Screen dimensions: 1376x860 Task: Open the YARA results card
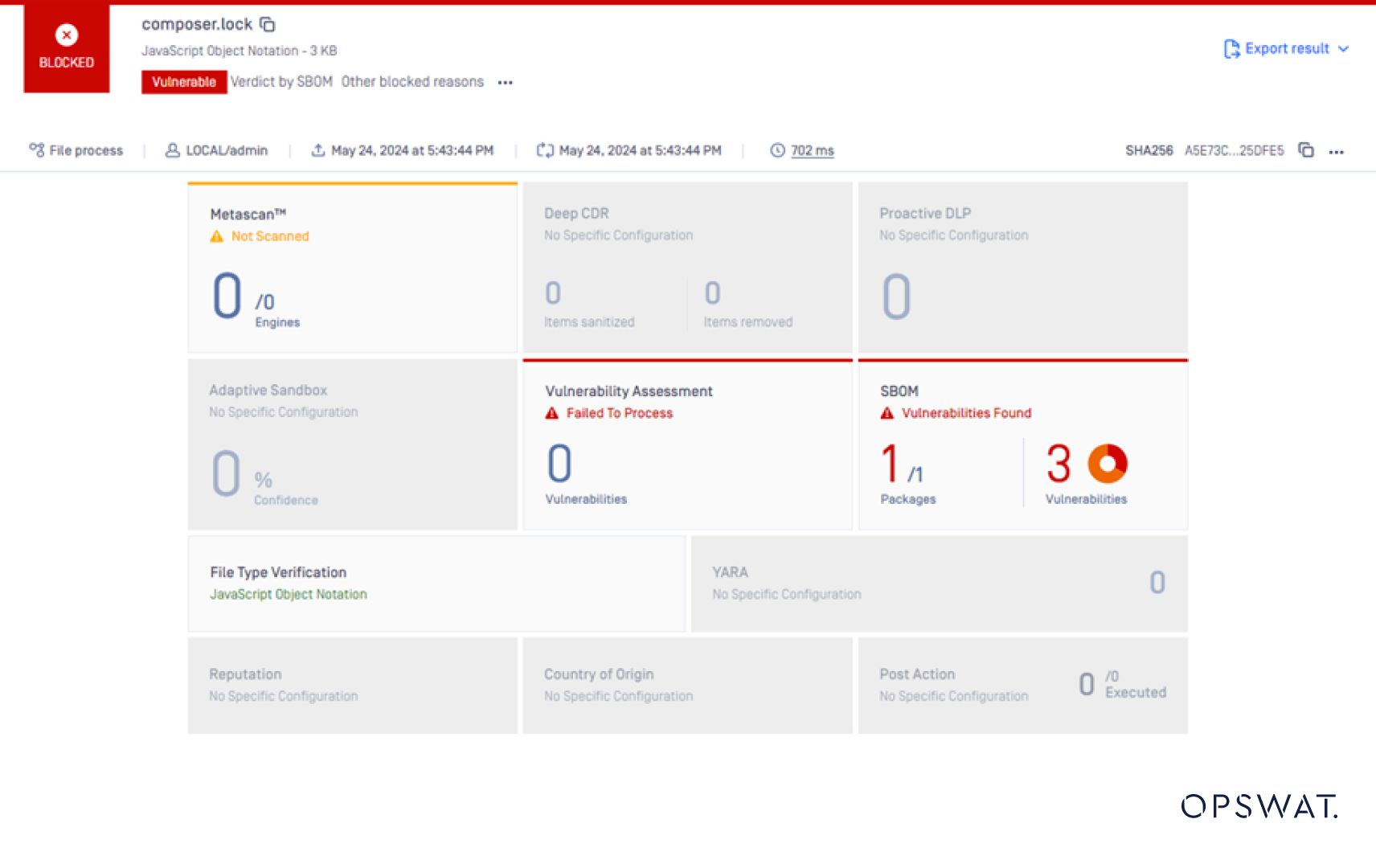(x=939, y=584)
